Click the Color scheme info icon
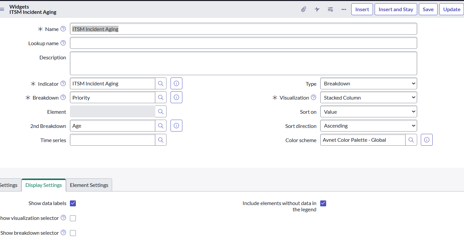The width and height of the screenshot is (464, 239). pyautogui.click(x=426, y=140)
